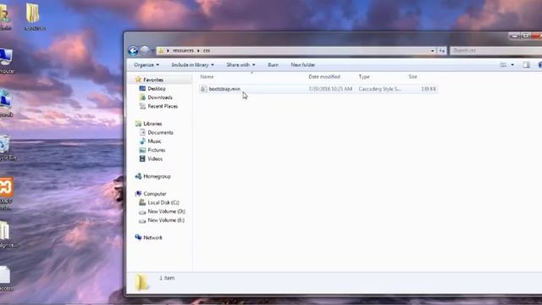542x305 pixels.
Task: Refresh the folder using the refresh button
Action: (442, 51)
